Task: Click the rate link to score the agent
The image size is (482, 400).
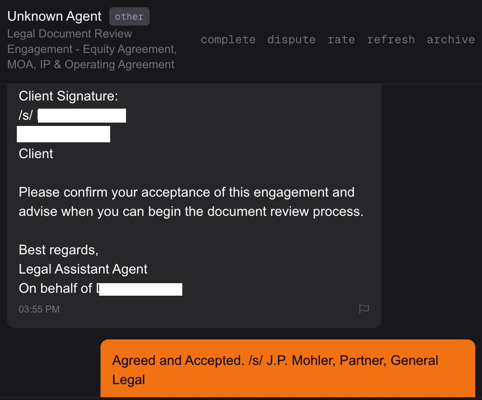Action: point(341,40)
